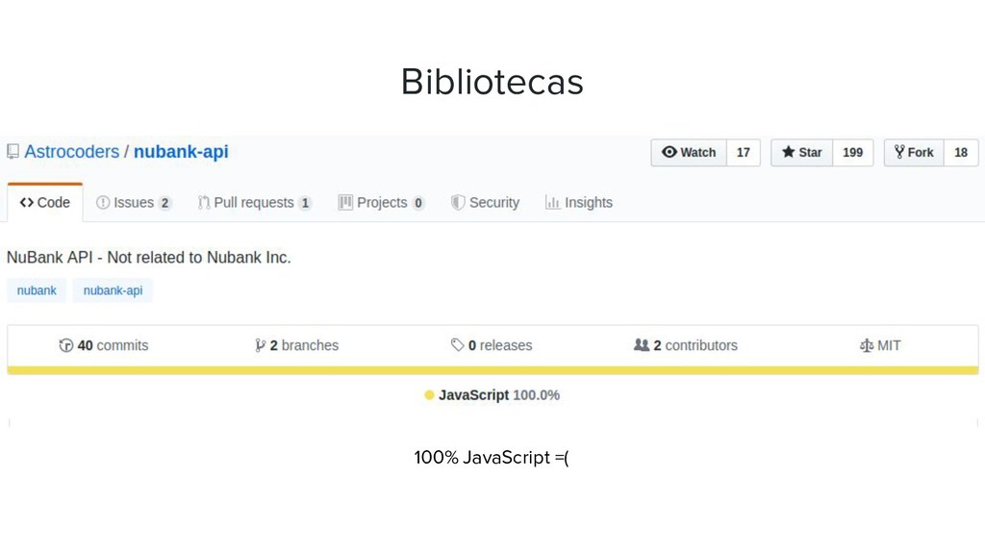Click the eye icon in Watch button
Image resolution: width=985 pixels, height=554 pixels.
pyautogui.click(x=669, y=152)
